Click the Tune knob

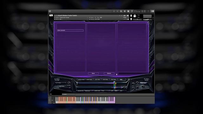134,16
